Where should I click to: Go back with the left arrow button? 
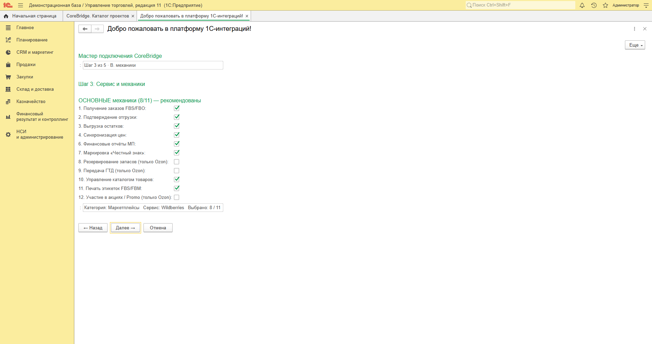coord(85,29)
